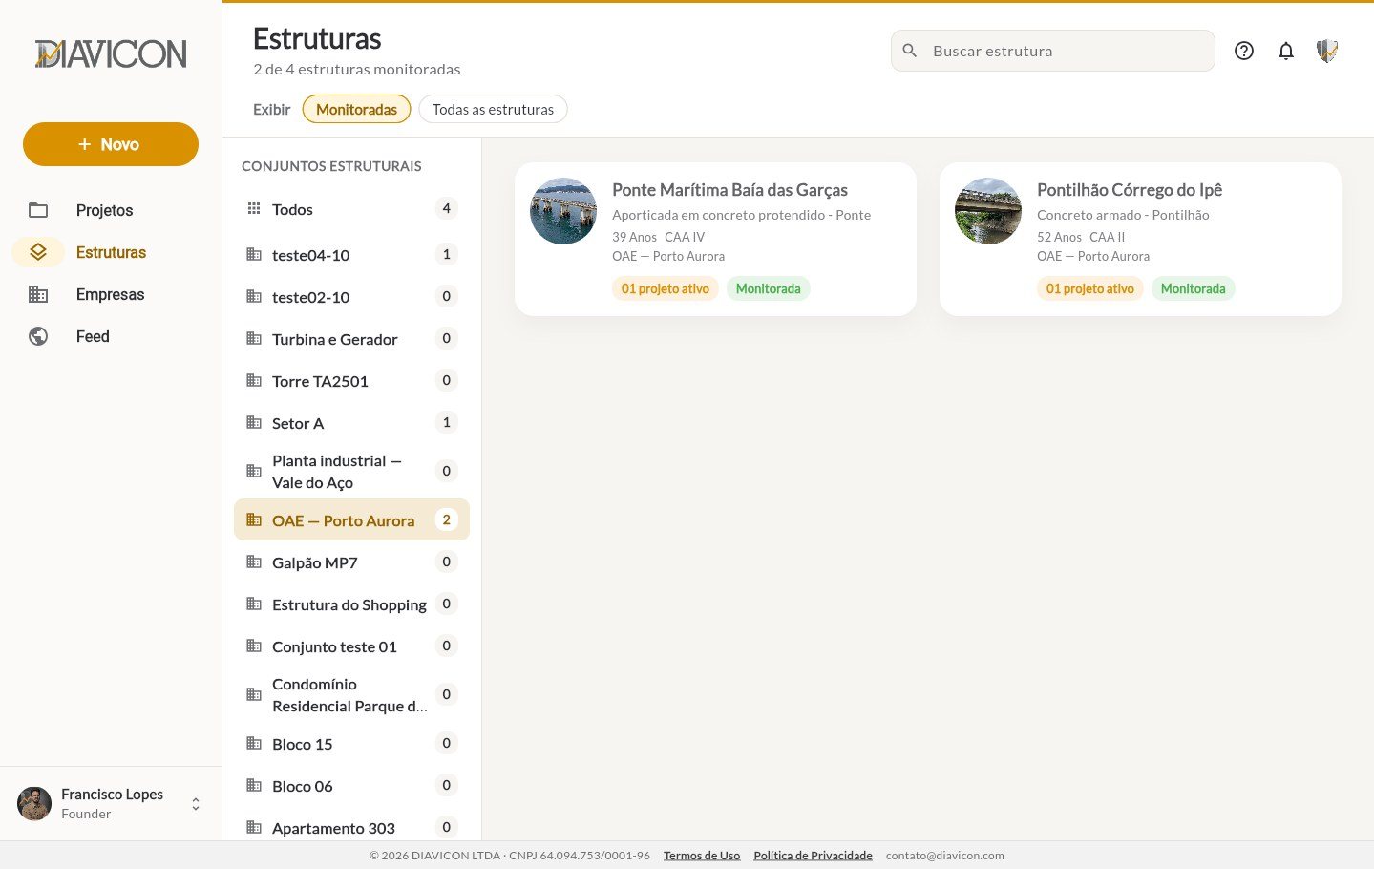Open the help question mark icon
Screen dimensions: 1374x869
1243,51
